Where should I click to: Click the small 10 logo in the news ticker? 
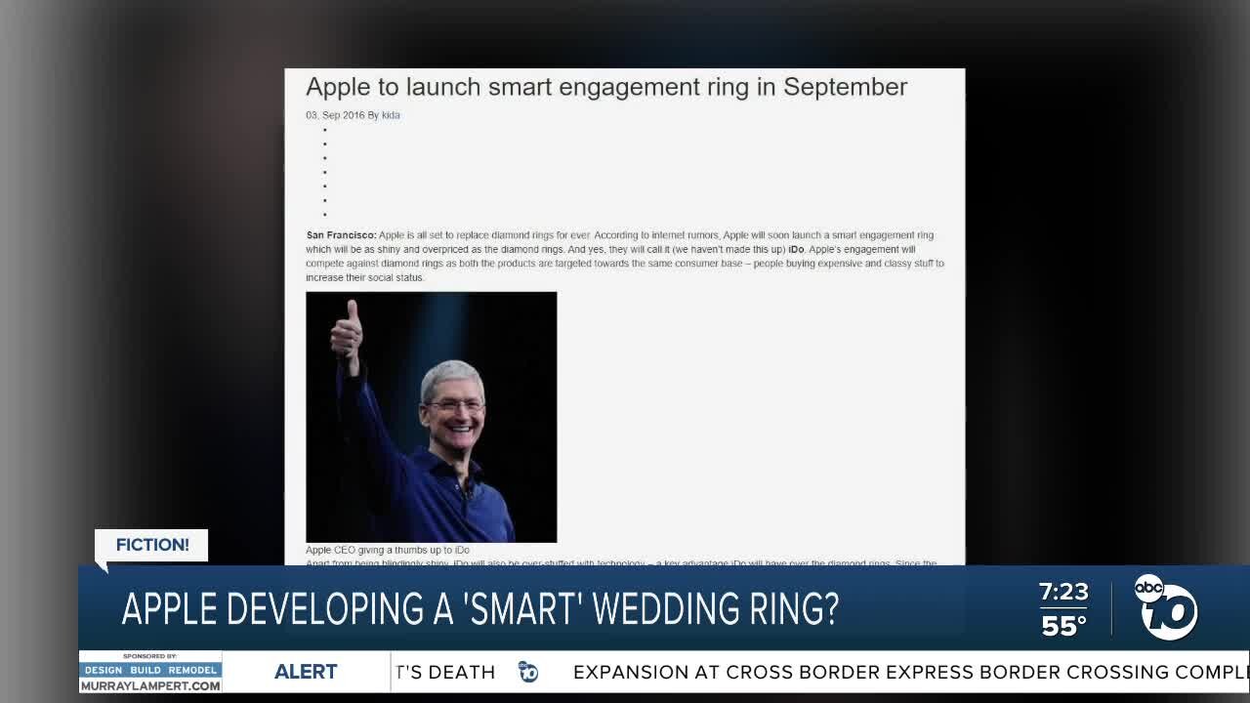pyautogui.click(x=528, y=672)
